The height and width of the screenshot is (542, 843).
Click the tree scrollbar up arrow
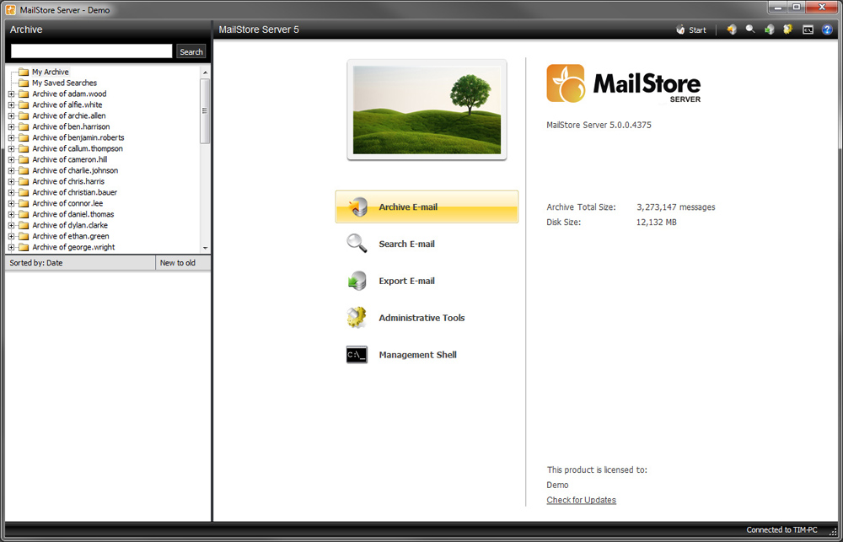pos(205,72)
